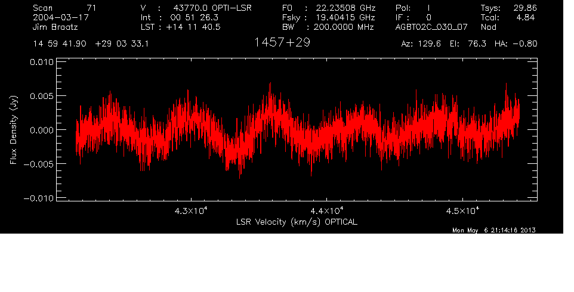Click the velocity value 43770.0 OPTI-LSR
574x292 pixels.
pyautogui.click(x=212, y=8)
